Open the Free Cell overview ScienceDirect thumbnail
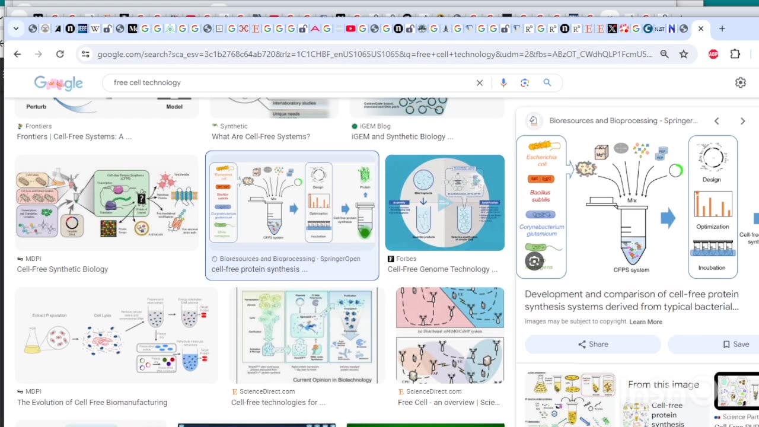This screenshot has height=427, width=759. [450, 335]
